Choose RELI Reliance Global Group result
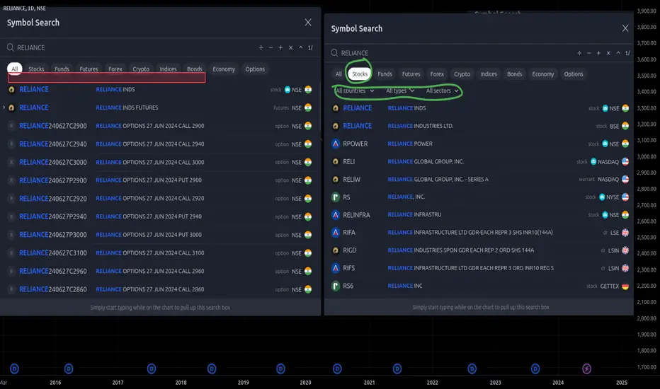This screenshot has width=660, height=389. coord(479,161)
